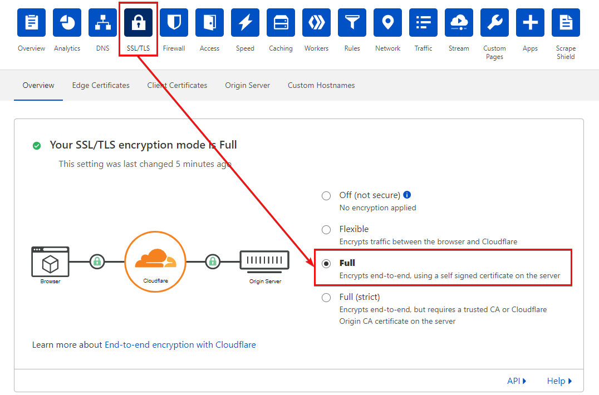The width and height of the screenshot is (599, 395).
Task: Open the SSL/TLS padlock icon
Action: [138, 22]
